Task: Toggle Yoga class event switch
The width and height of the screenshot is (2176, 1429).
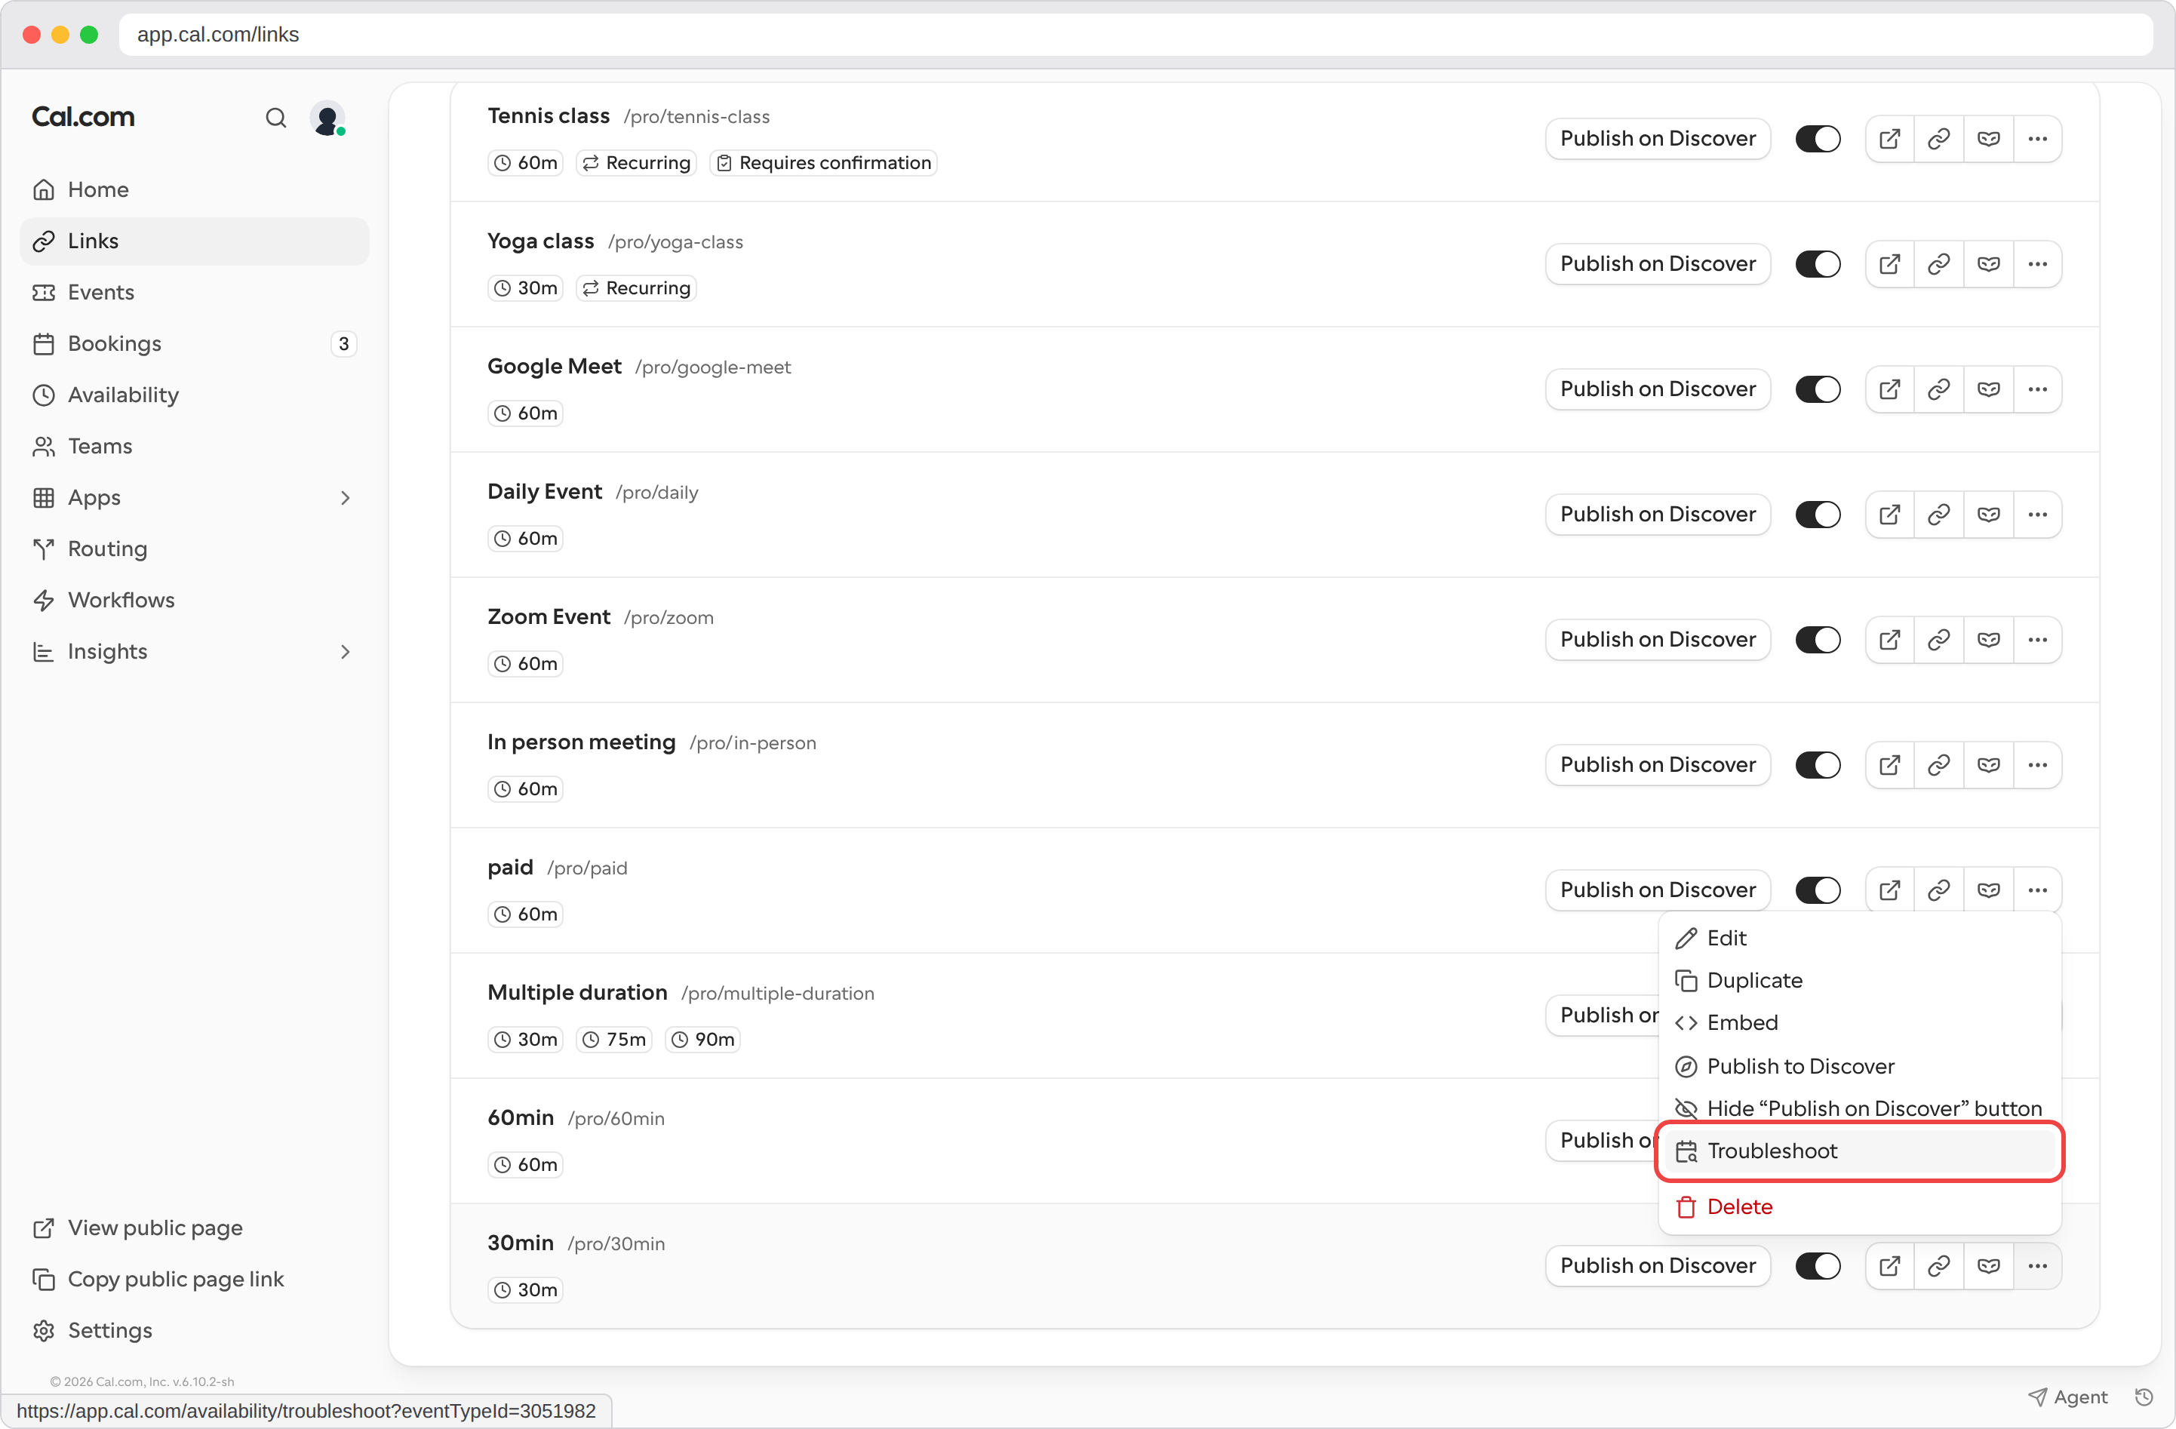Action: pyautogui.click(x=1818, y=264)
